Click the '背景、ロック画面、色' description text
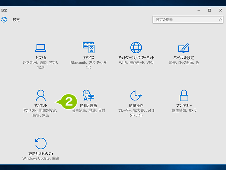Viewport: 226px width, 170px height. [x=184, y=63]
